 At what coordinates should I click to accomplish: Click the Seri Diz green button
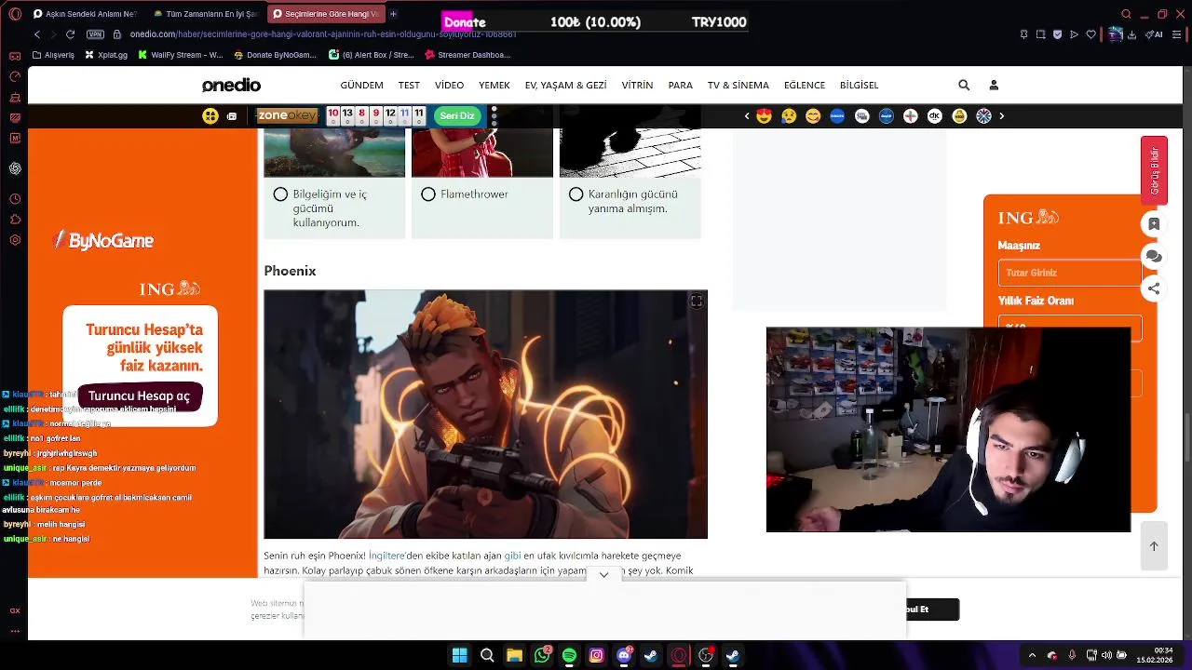[x=457, y=115]
